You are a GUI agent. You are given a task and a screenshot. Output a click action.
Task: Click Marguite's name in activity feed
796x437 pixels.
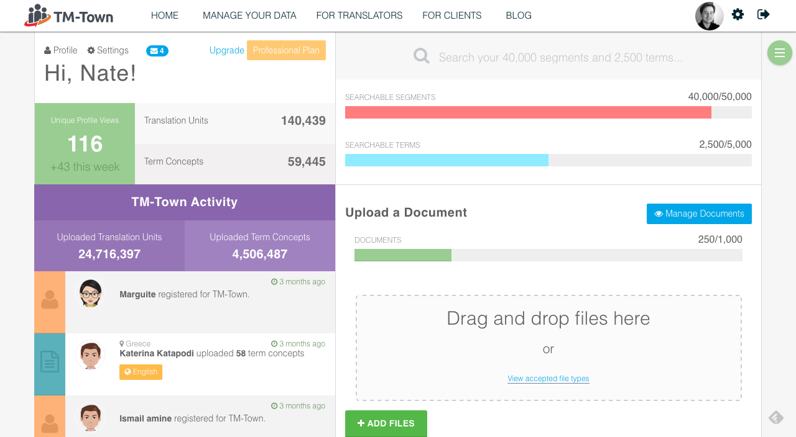(x=137, y=294)
